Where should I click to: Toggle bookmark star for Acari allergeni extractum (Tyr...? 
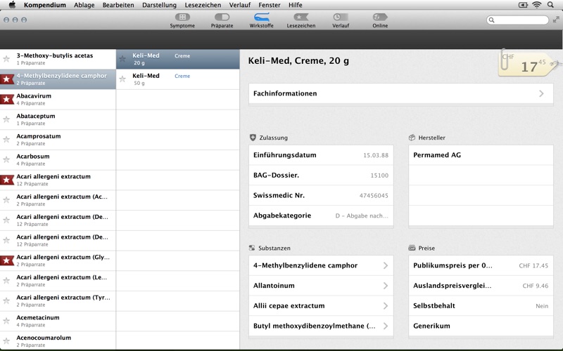[6, 300]
